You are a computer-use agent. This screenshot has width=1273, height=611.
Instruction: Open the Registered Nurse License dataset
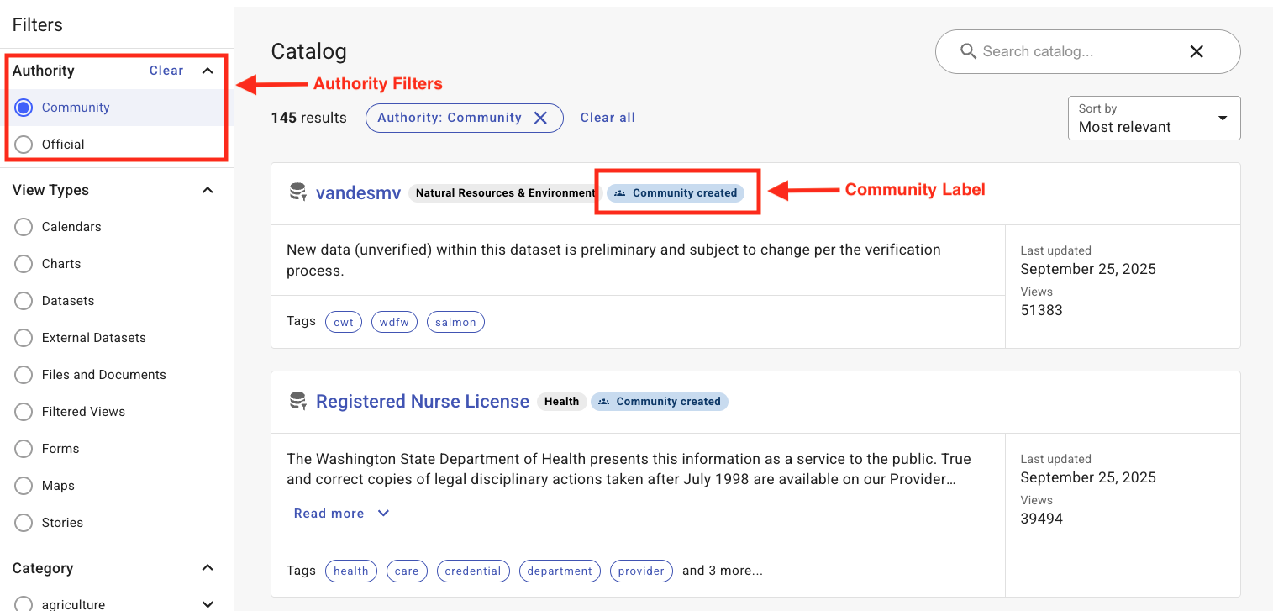(423, 402)
